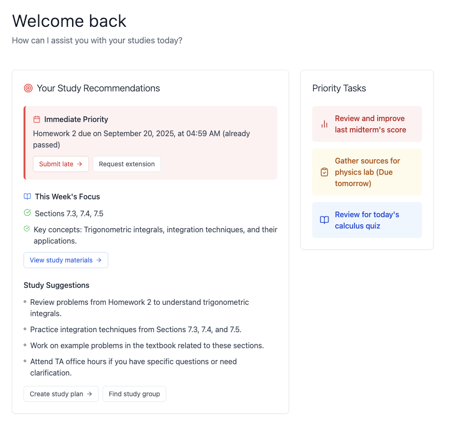Click Request extension for Homework 2
Screen dimensions: 452x425
click(127, 164)
